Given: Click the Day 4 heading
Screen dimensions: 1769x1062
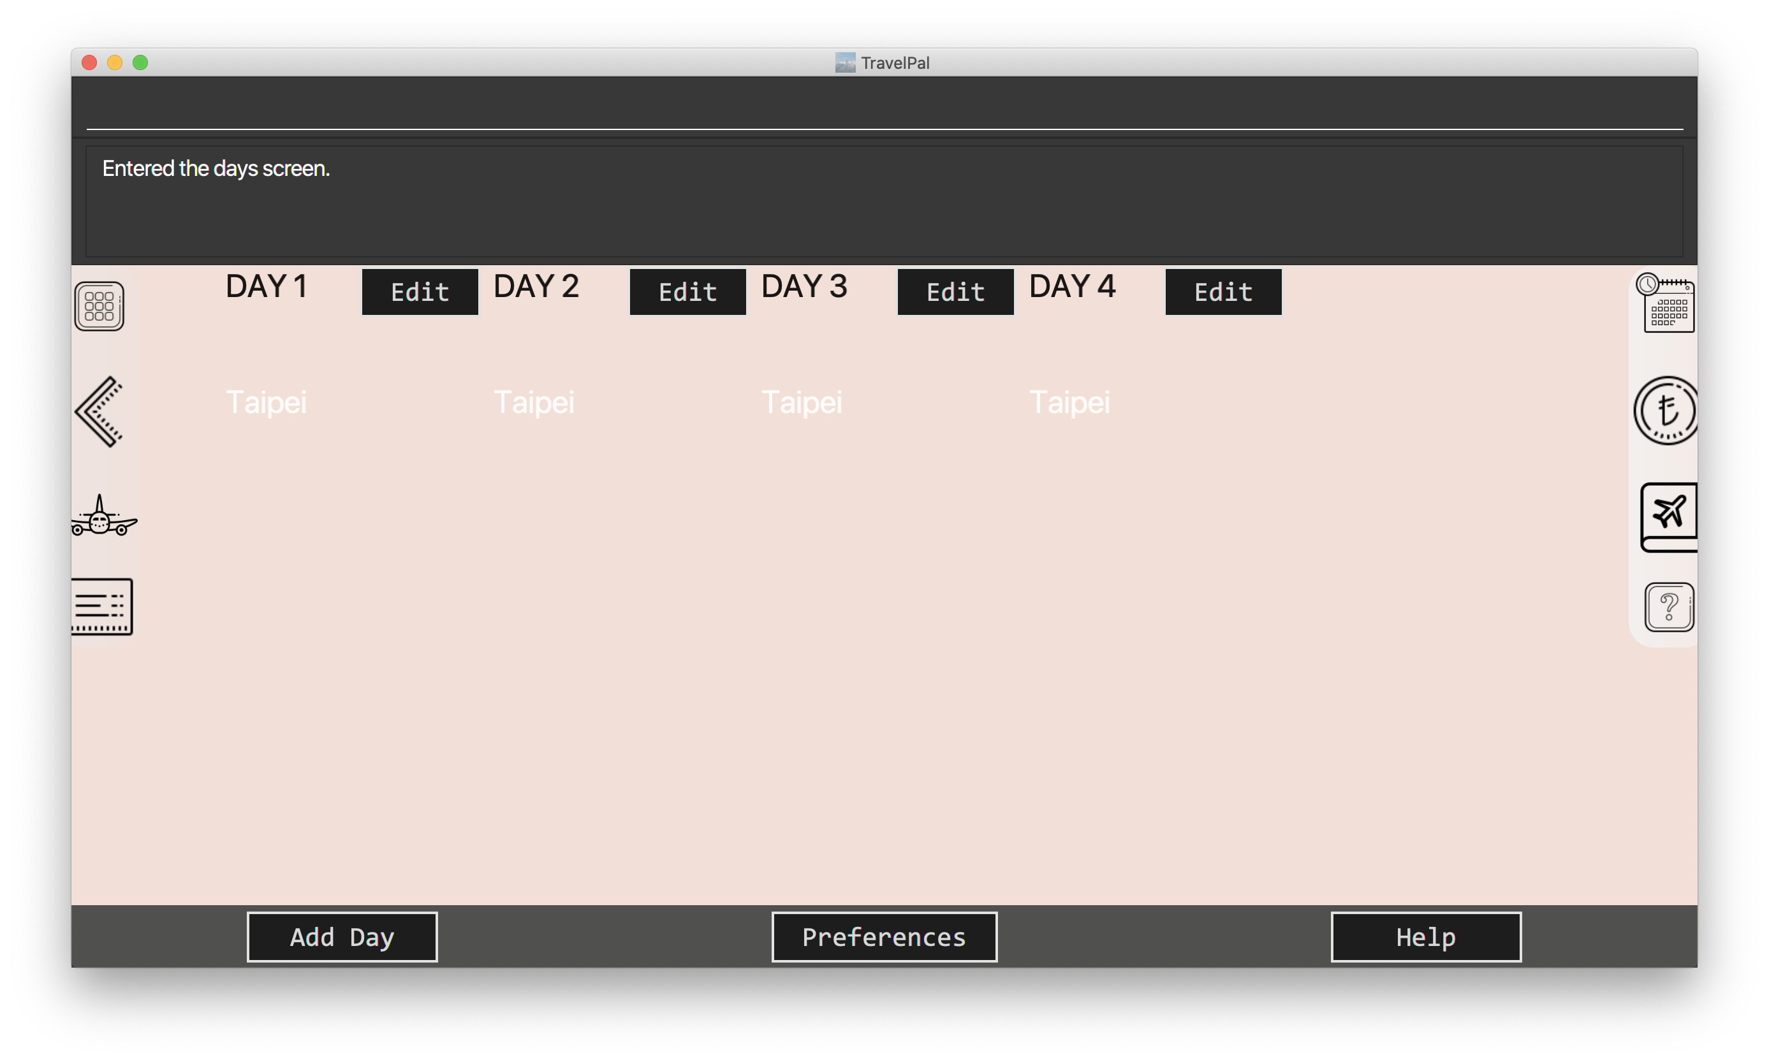Looking at the screenshot, I should coord(1072,286).
